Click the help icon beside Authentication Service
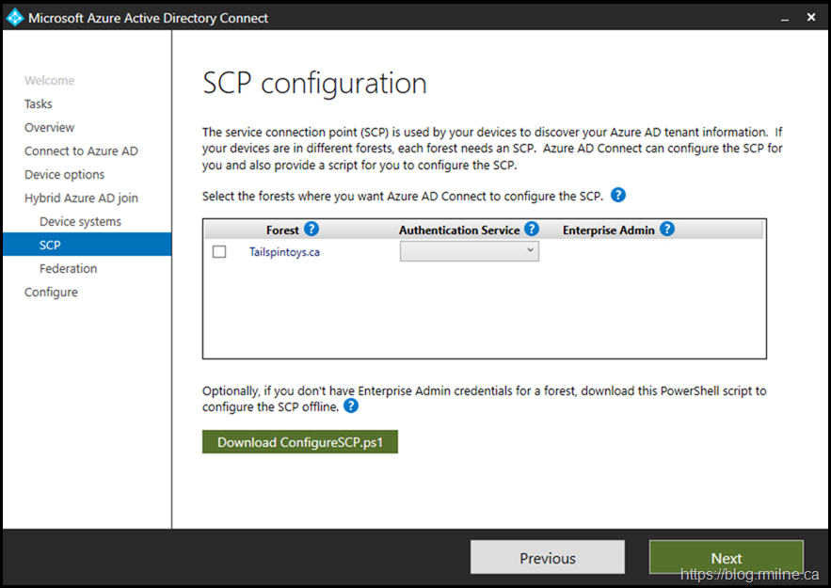831x588 pixels. point(532,230)
